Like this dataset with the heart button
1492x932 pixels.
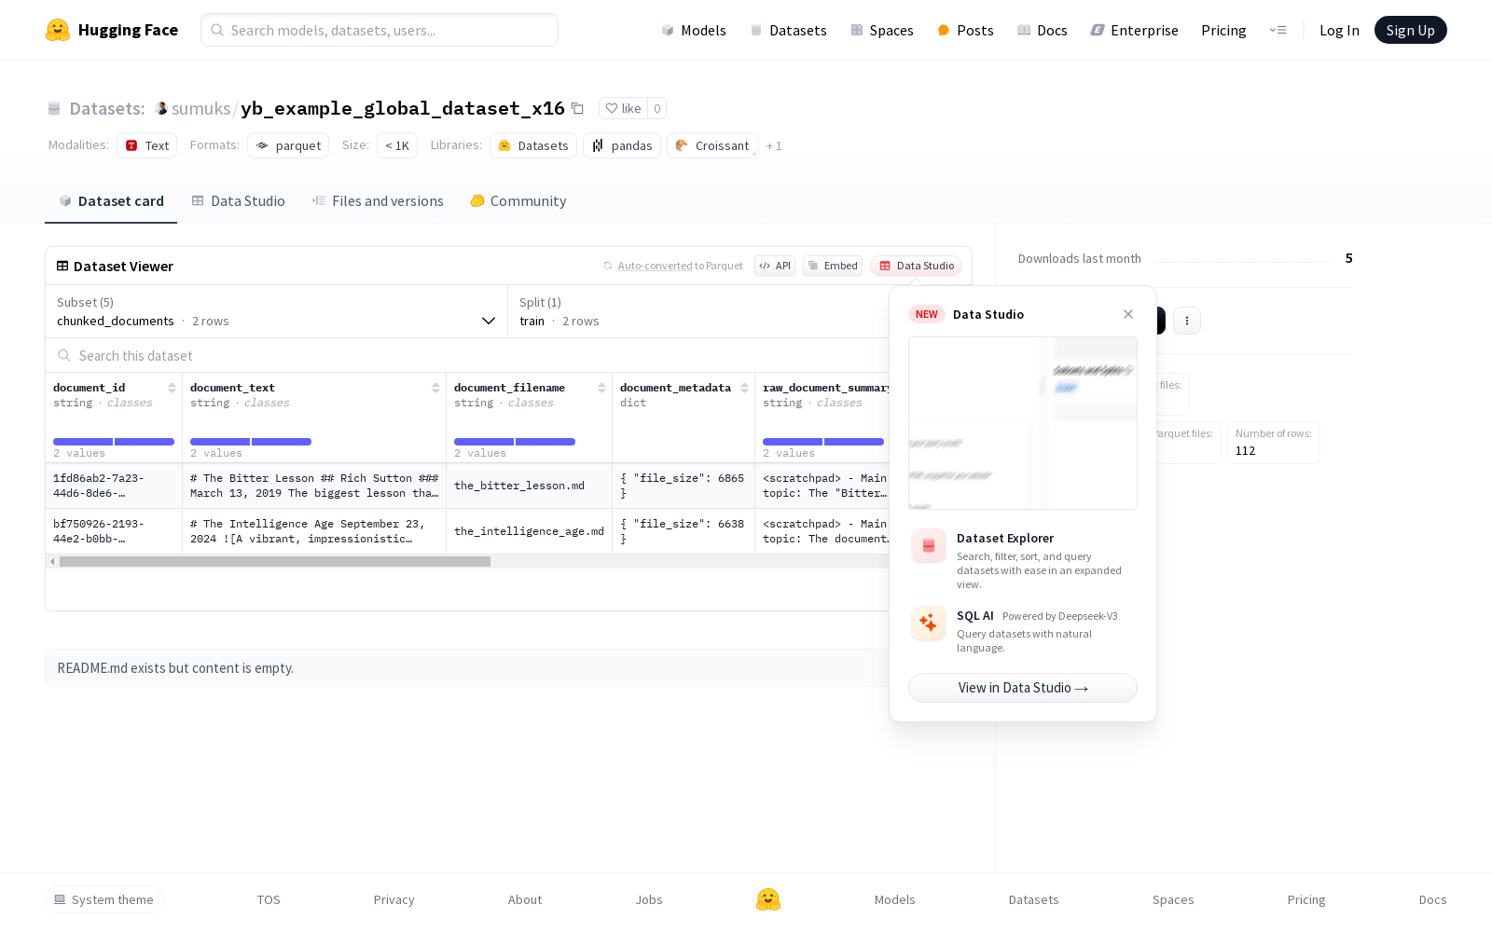tap(623, 109)
